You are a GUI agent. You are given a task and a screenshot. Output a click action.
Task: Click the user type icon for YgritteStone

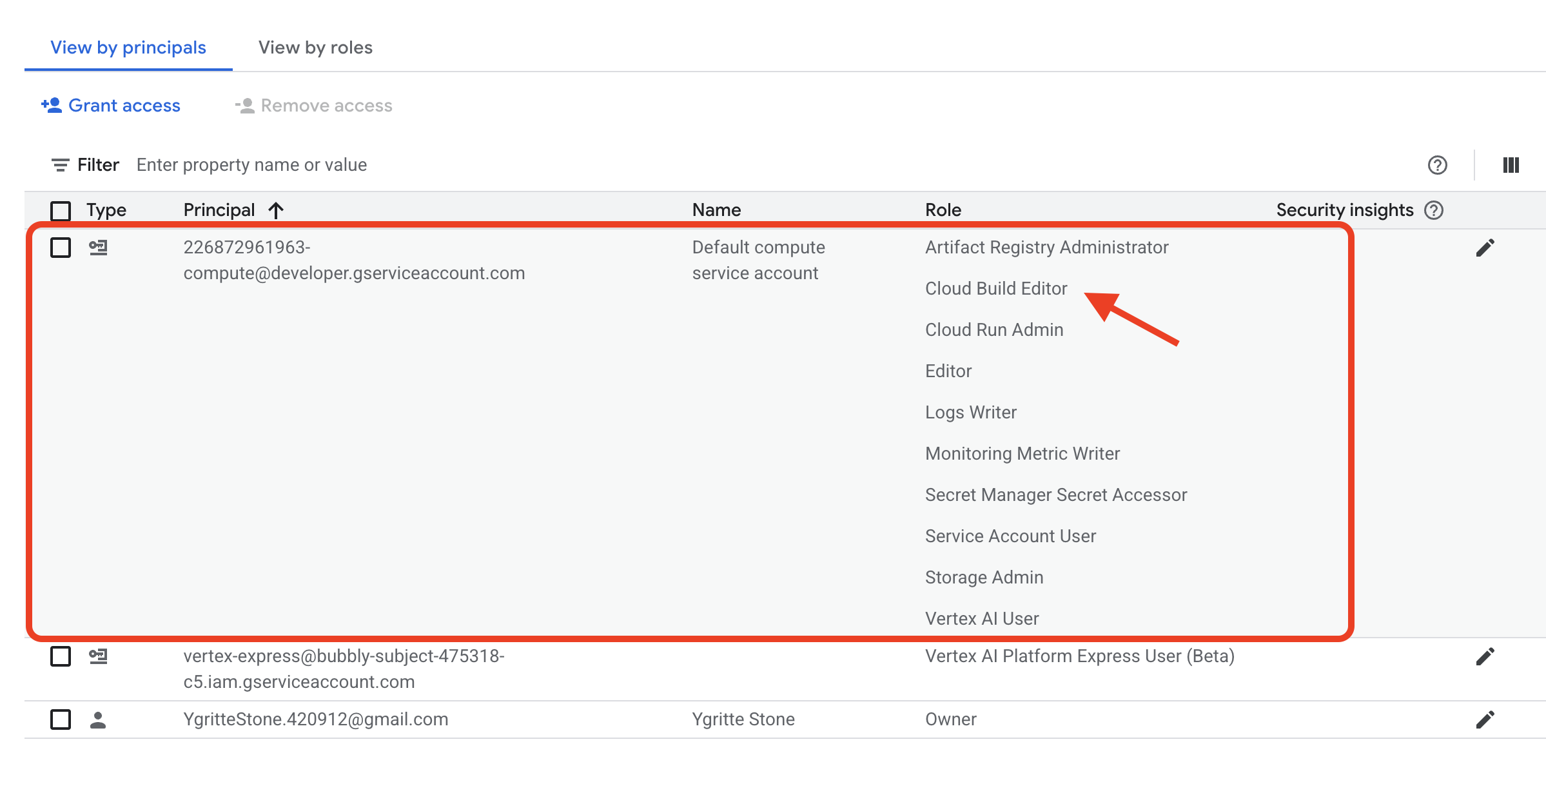(98, 720)
